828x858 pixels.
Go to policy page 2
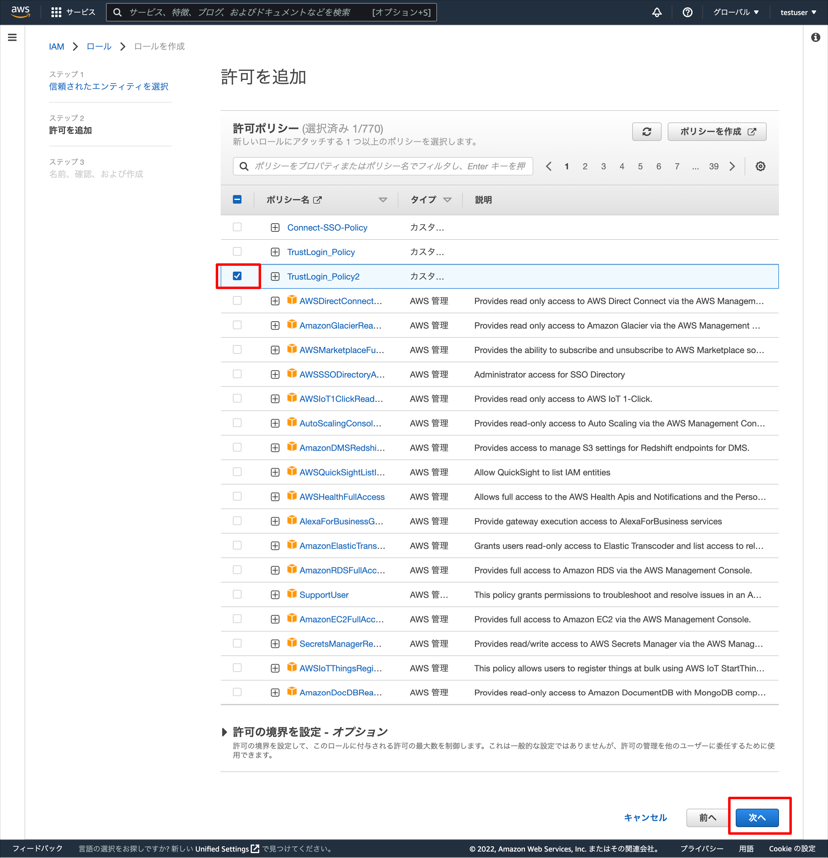585,166
